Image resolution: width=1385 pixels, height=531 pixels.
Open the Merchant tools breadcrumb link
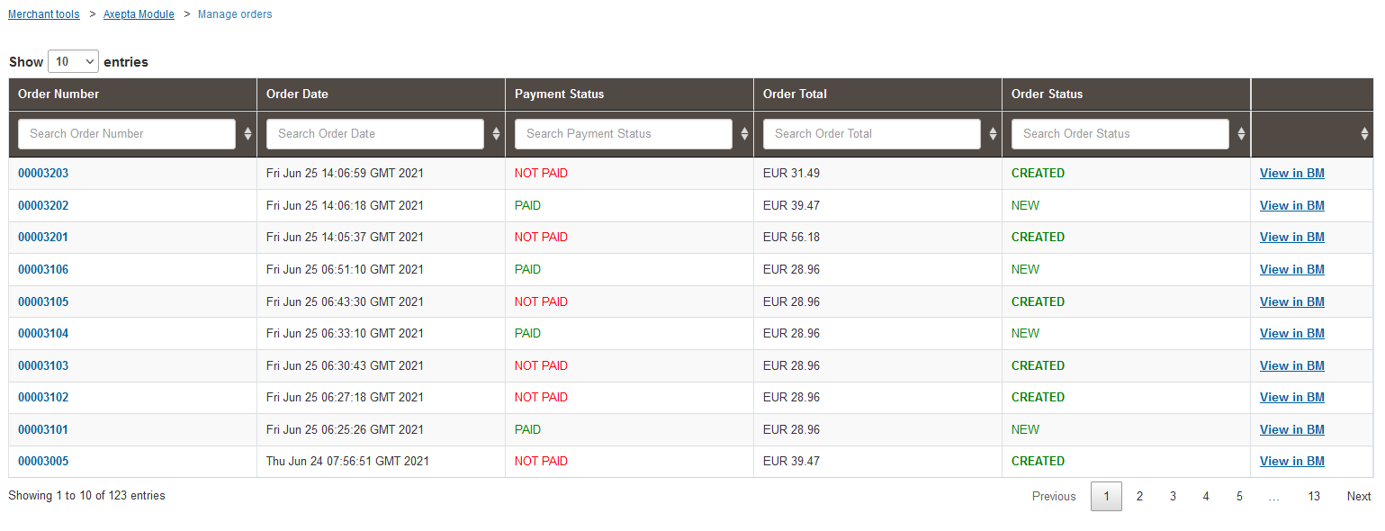43,14
